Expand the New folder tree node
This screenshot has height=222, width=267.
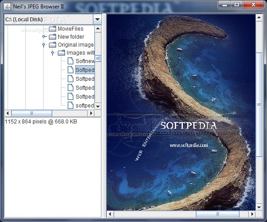44,36
